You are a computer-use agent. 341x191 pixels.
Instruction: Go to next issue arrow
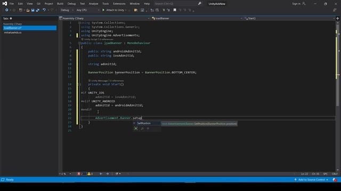click(x=108, y=173)
